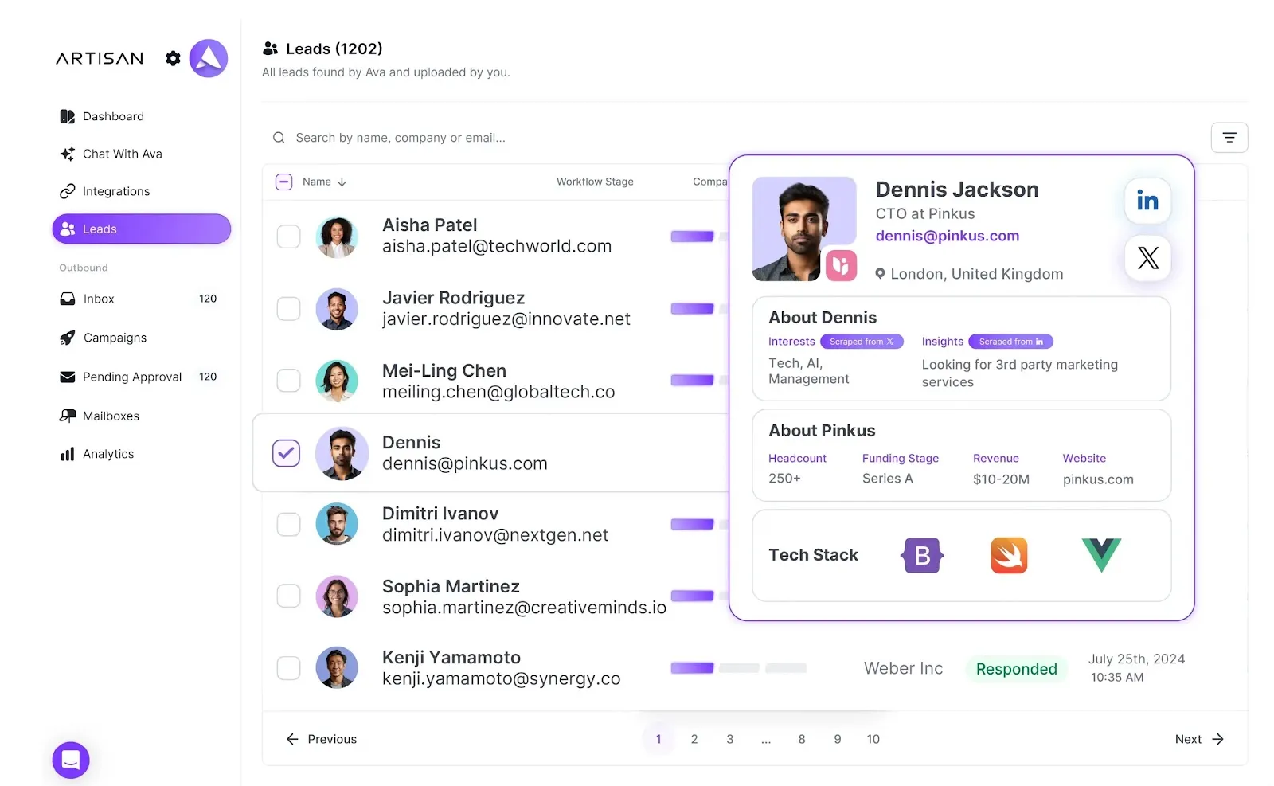The width and height of the screenshot is (1274, 786).
Task: Open Analytics page
Action: (97, 454)
